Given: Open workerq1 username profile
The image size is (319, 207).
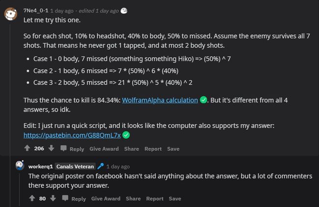Looking at the screenshot, I should pos(40,166).
